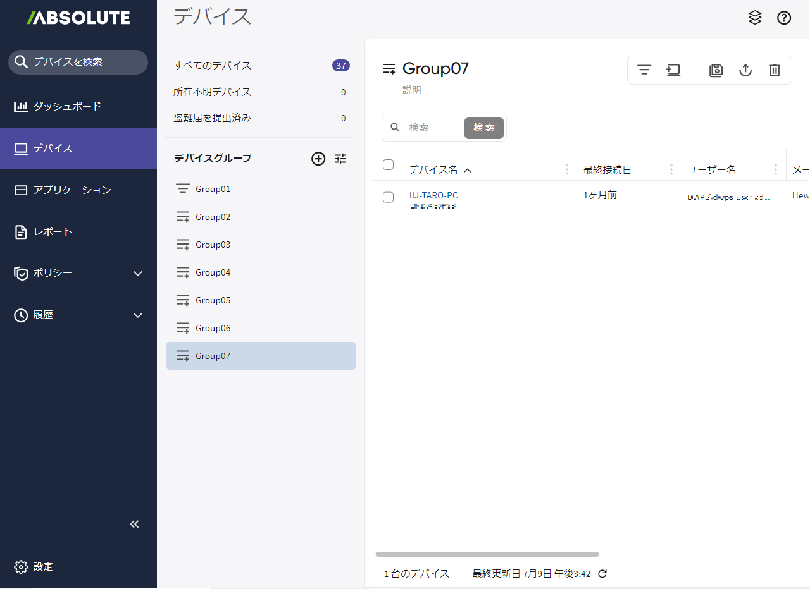
Task: Select Group07 device group
Action: pyautogui.click(x=261, y=356)
